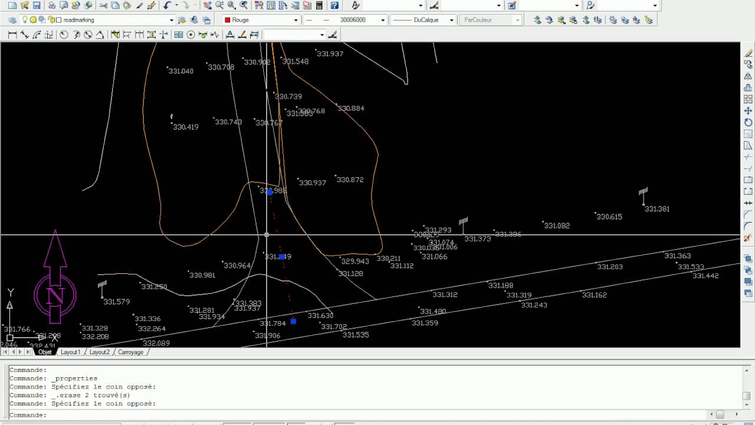Click the Center Mark tool
Screen dimensions: 755x425
click(x=191, y=35)
